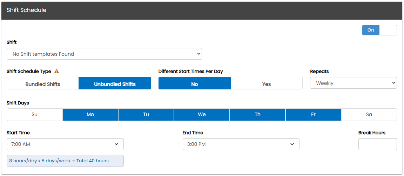
Task: Click the Shift Days label
Action: coord(18,103)
